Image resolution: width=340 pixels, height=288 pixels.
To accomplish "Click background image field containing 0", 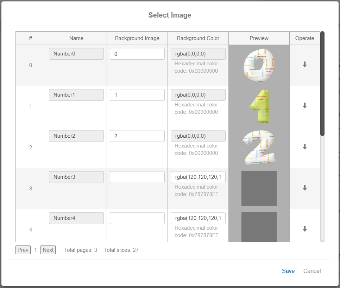I will (137, 54).
